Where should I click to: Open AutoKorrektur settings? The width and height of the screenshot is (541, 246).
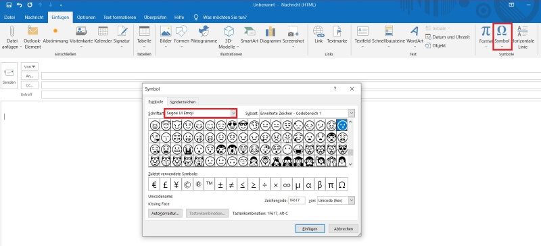click(x=165, y=214)
